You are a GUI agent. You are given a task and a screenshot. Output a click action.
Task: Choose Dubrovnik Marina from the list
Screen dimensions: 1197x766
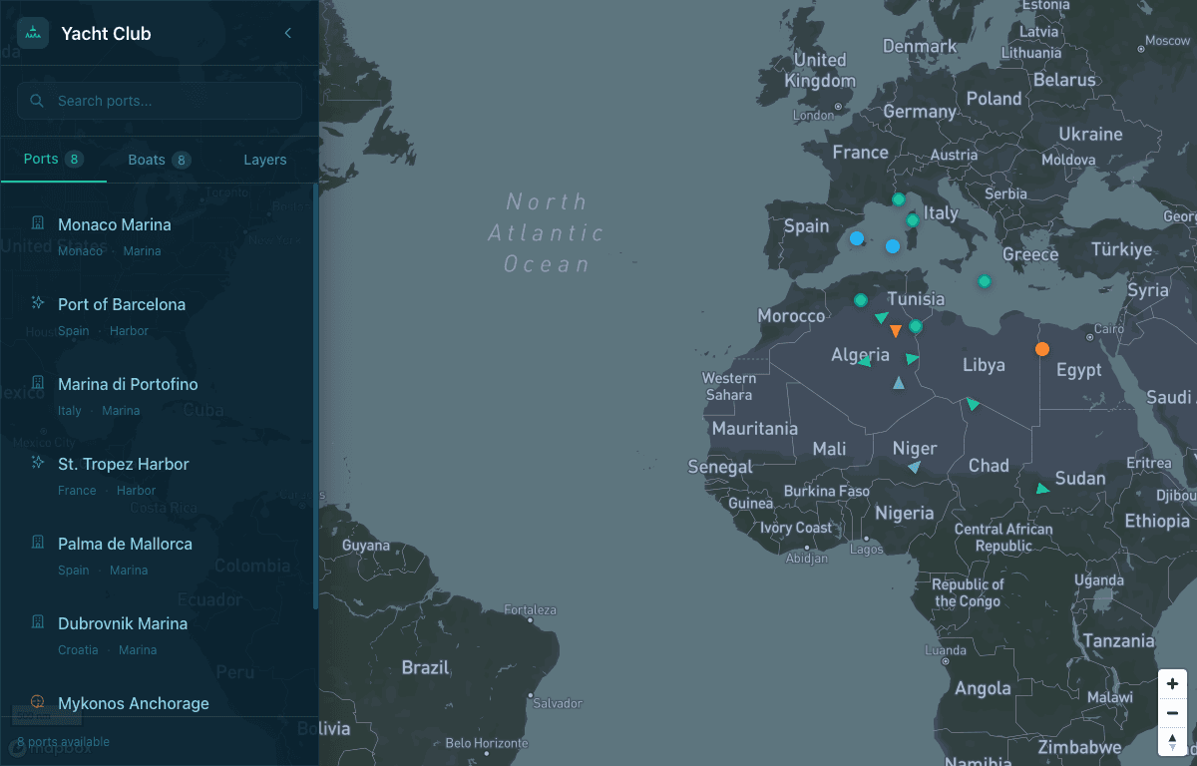(x=122, y=624)
